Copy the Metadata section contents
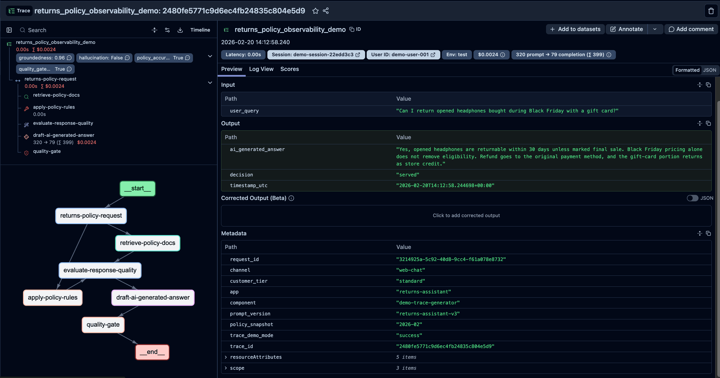The width and height of the screenshot is (720, 378). pyautogui.click(x=708, y=233)
